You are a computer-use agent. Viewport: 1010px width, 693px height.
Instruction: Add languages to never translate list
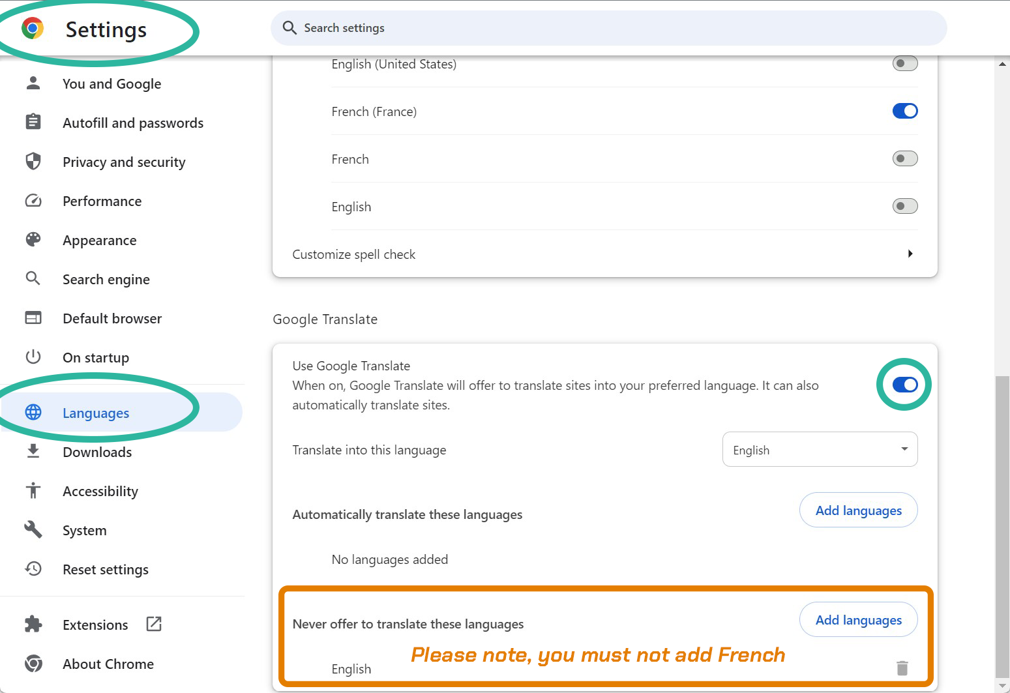click(858, 620)
